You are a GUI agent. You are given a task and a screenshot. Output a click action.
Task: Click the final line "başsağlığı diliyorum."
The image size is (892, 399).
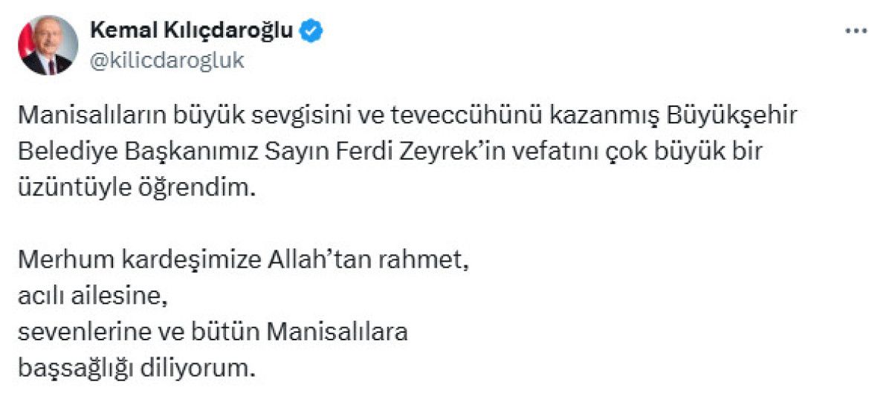click(137, 369)
